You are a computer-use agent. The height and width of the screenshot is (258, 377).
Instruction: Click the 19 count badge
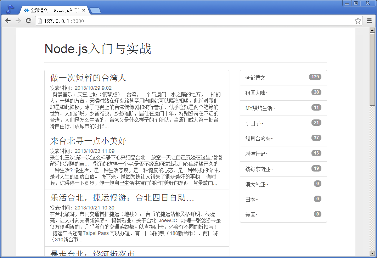tap(316, 168)
